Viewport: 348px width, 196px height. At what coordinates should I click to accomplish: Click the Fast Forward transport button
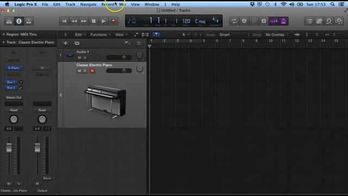click(84, 21)
